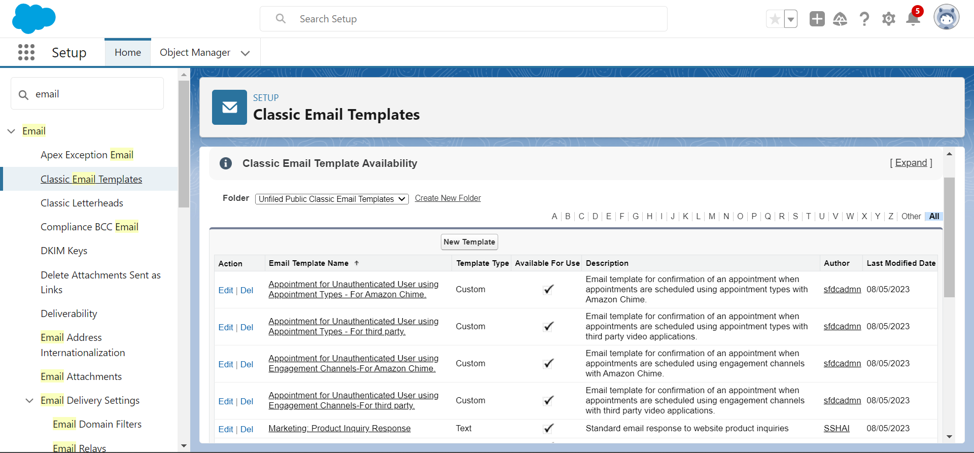Image resolution: width=974 pixels, height=453 pixels.
Task: Open the notifications bell
Action: coord(913,19)
